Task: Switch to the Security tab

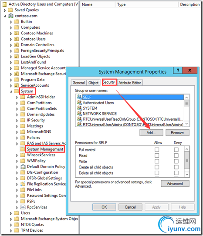Action: click(x=109, y=82)
